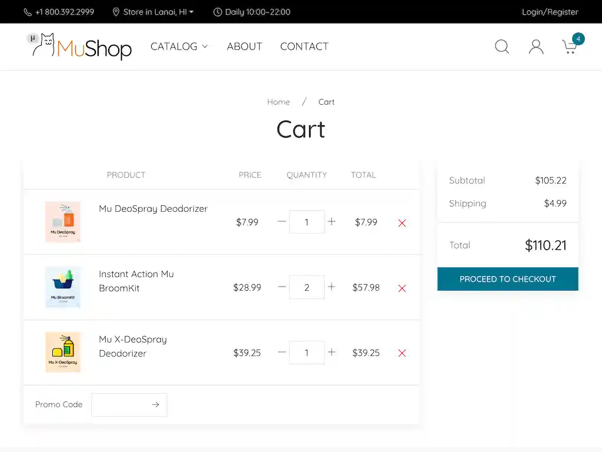Open the CONTACT menu item
Image resolution: width=602 pixels, height=452 pixels.
point(304,46)
